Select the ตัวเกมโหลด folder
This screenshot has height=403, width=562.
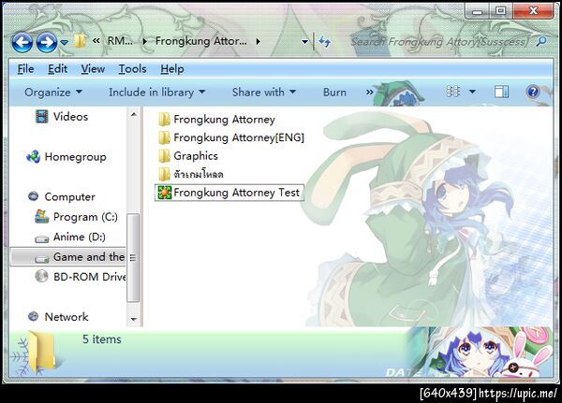[x=199, y=175]
